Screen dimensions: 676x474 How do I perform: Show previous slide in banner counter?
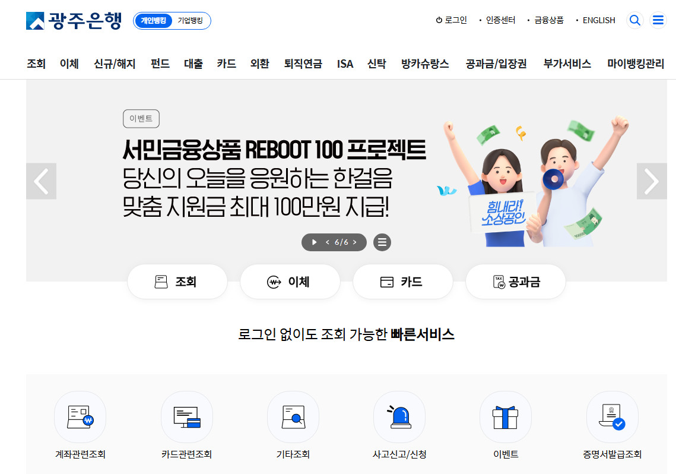click(327, 242)
